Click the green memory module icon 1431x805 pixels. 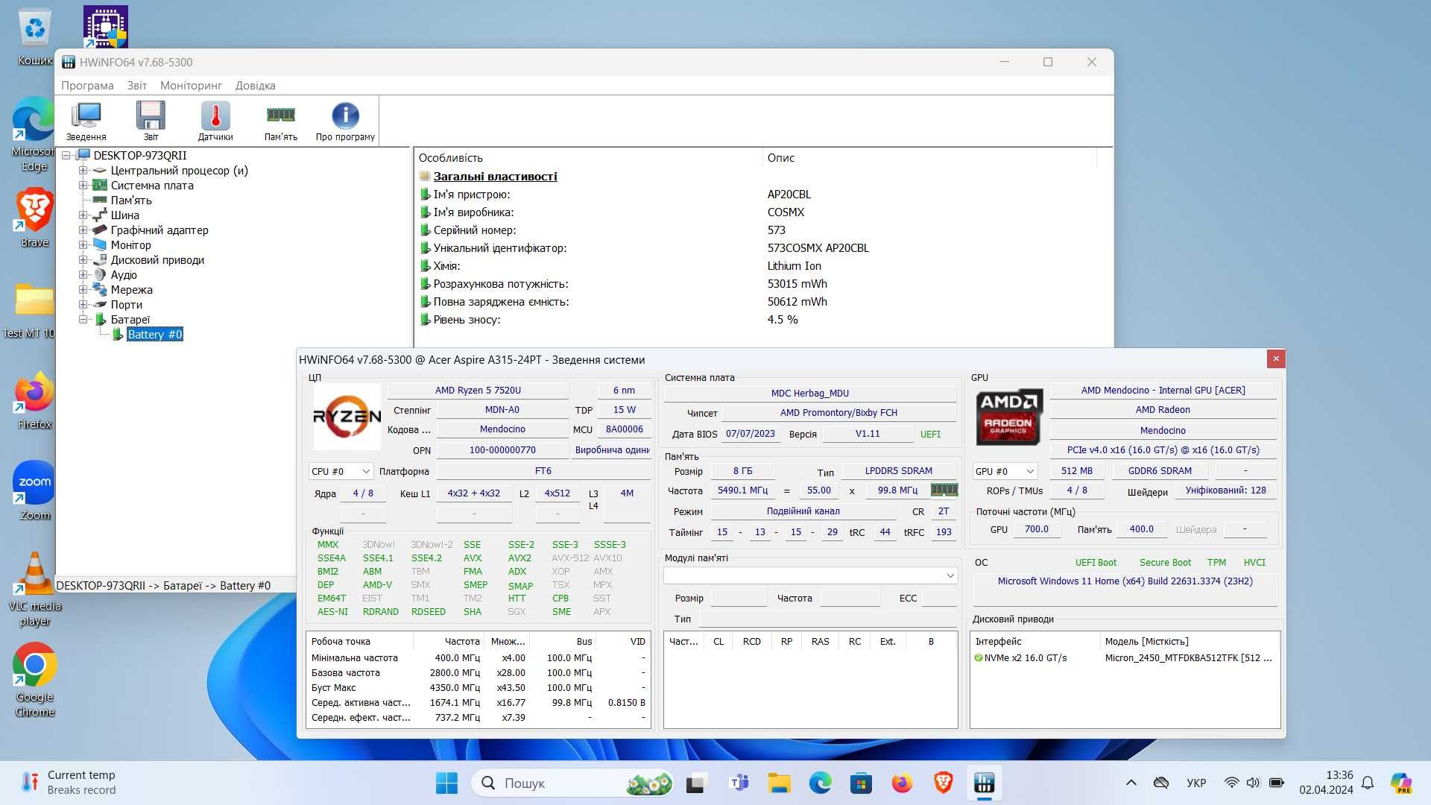tap(944, 490)
